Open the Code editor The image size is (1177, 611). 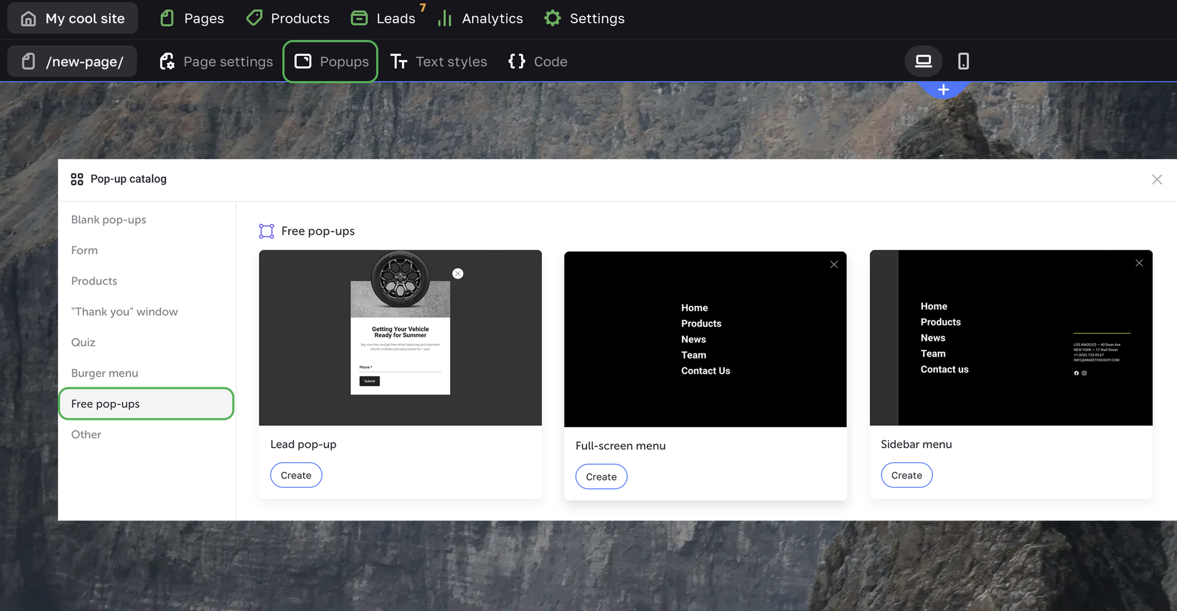point(538,61)
